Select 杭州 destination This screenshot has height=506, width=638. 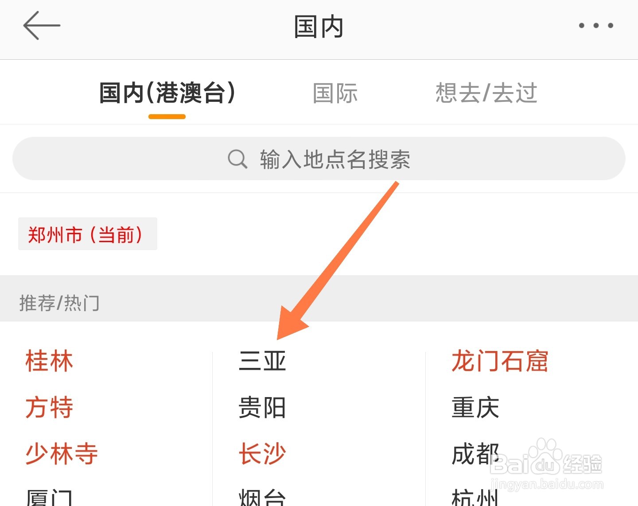click(x=475, y=497)
